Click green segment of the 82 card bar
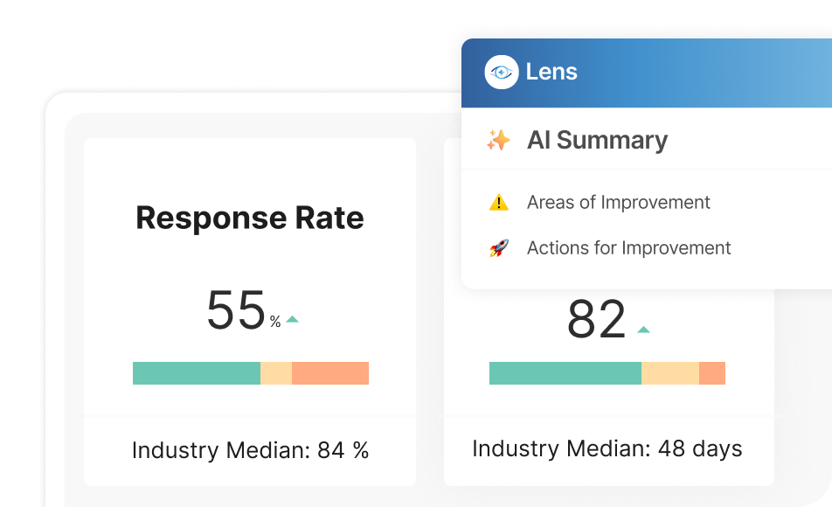Viewport: 832px width, 507px height. point(565,373)
